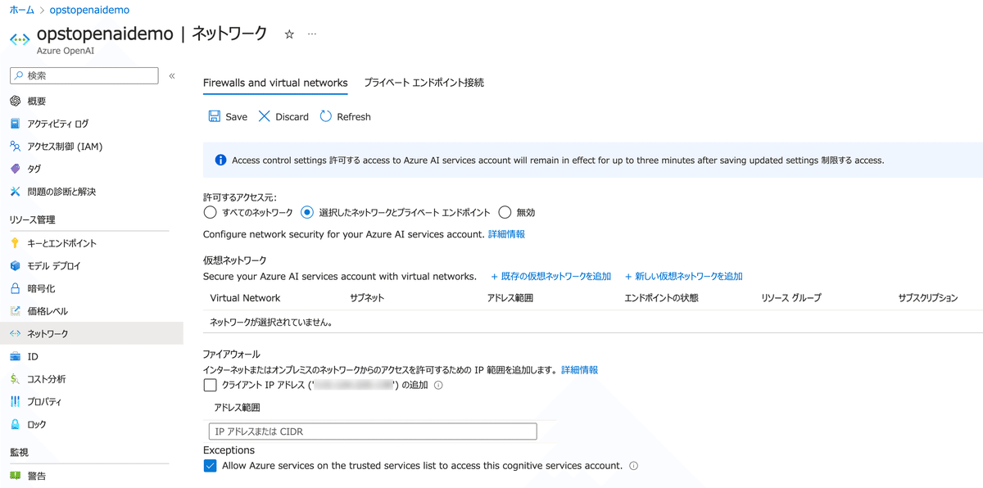The image size is (983, 488).
Task: Click the Refresh circular arrow icon
Action: coord(326,116)
